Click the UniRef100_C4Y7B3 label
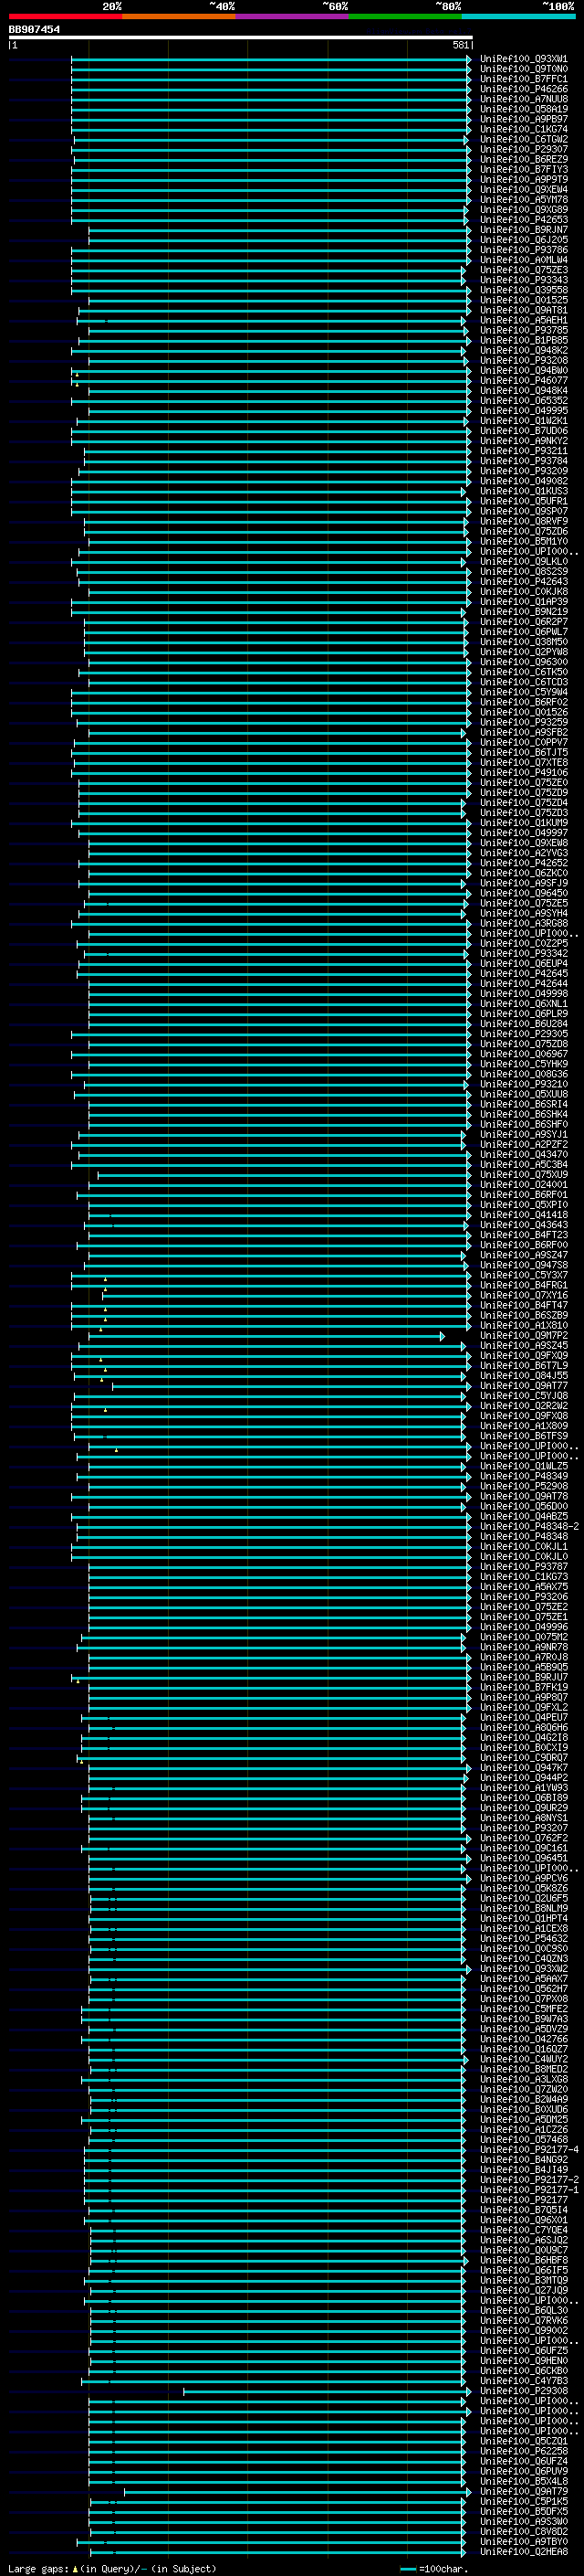 click(x=524, y=2381)
